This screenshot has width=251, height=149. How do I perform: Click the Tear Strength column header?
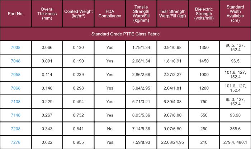pos(172,14)
